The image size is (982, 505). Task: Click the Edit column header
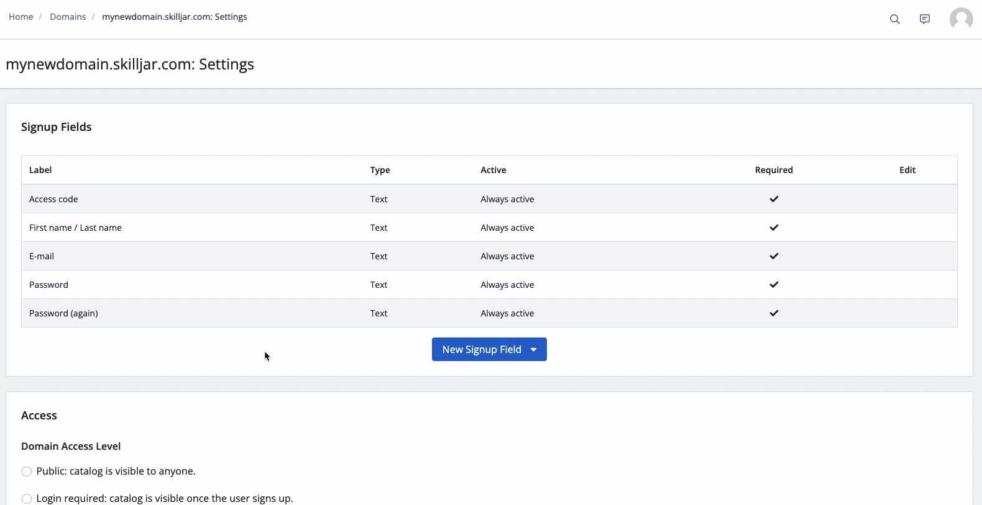point(907,170)
